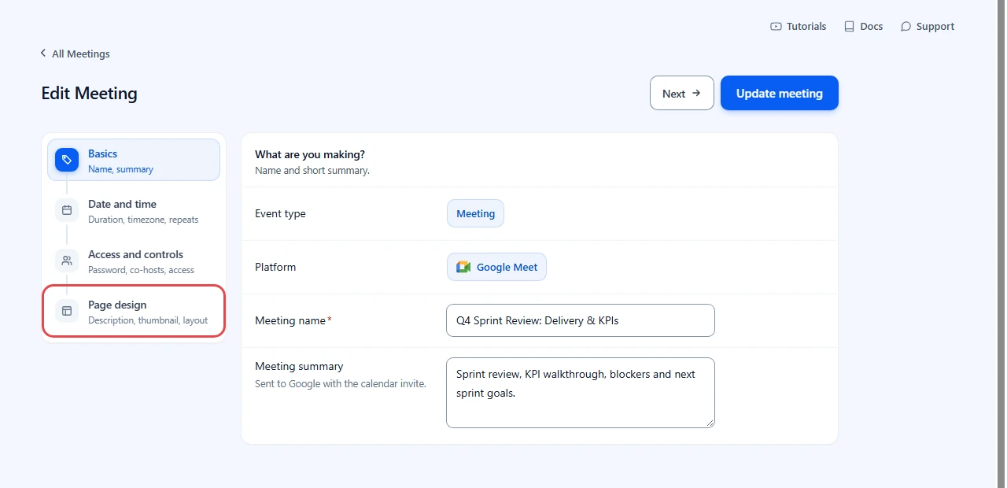Click the Google Meet logo icon
This screenshot has height=488, width=1007.
click(x=463, y=267)
